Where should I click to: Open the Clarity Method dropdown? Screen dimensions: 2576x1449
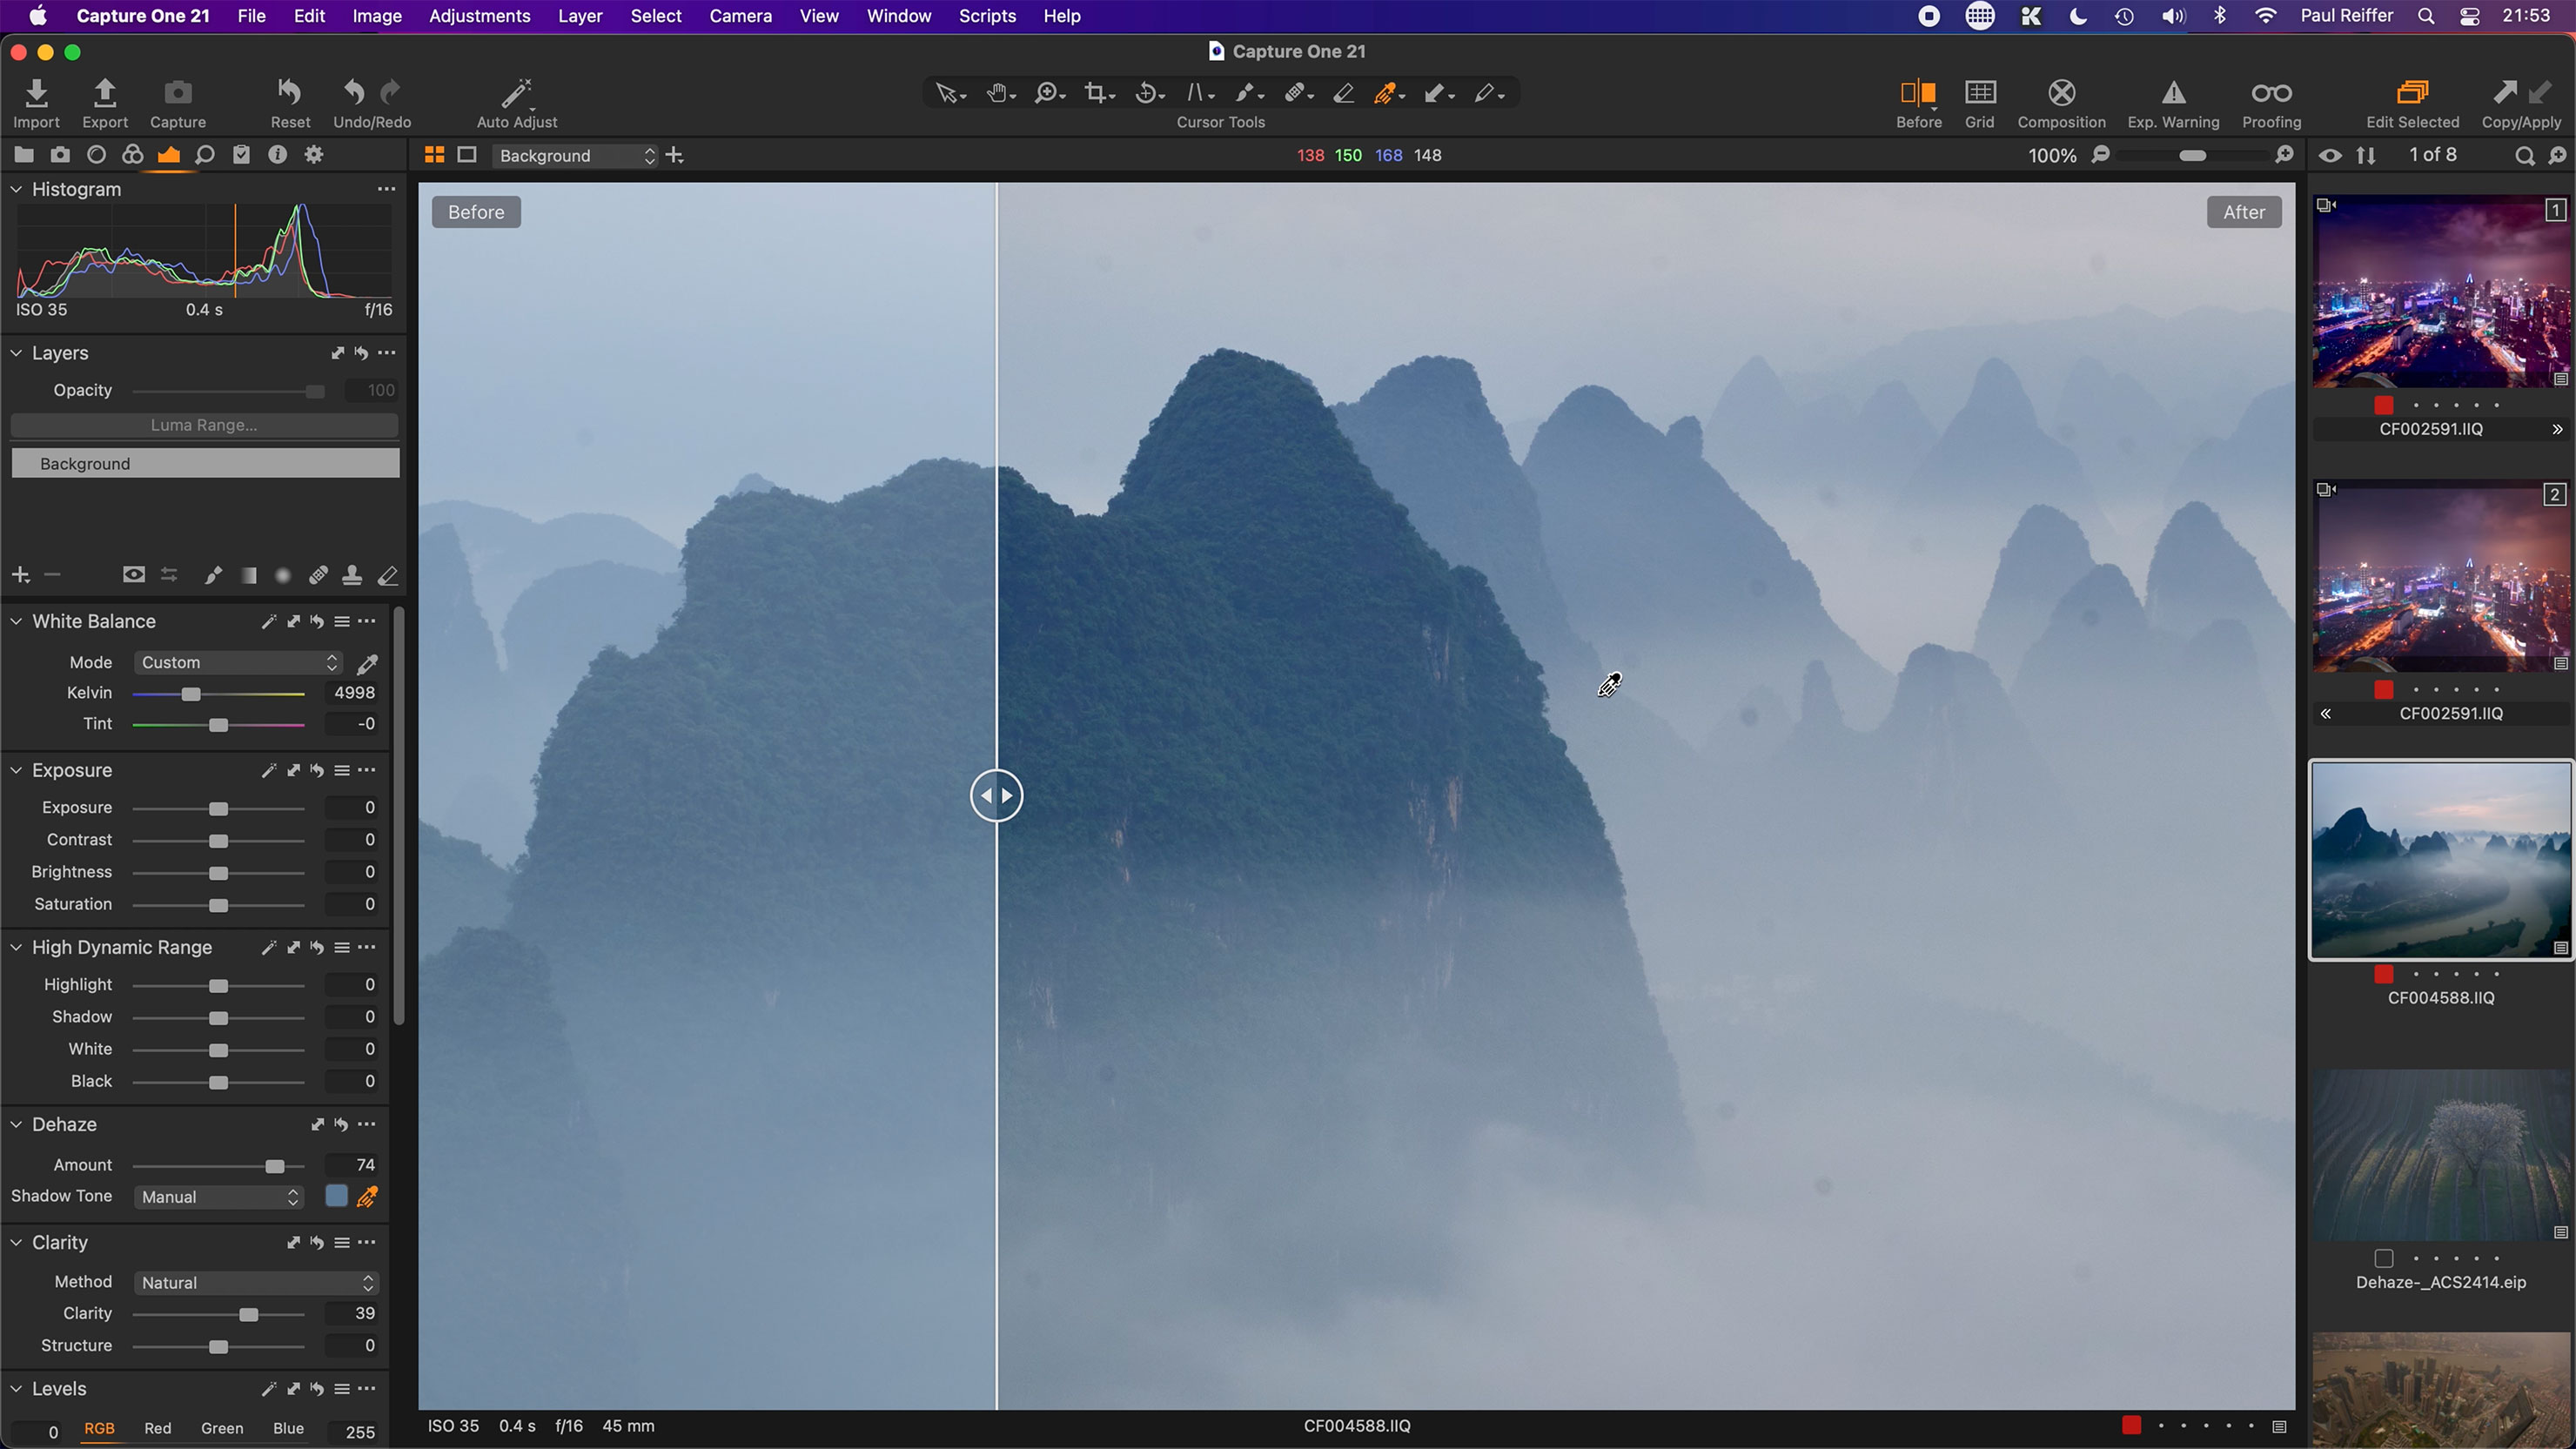click(255, 1282)
